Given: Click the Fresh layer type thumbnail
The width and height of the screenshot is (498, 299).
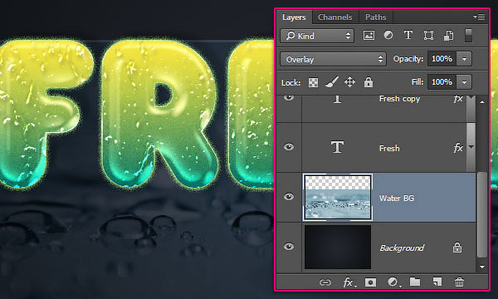Looking at the screenshot, I should [337, 147].
